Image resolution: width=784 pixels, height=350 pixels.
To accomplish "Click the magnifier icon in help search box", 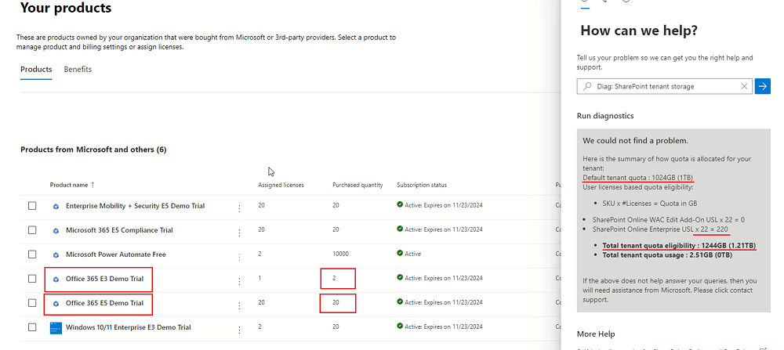I will pyautogui.click(x=587, y=86).
